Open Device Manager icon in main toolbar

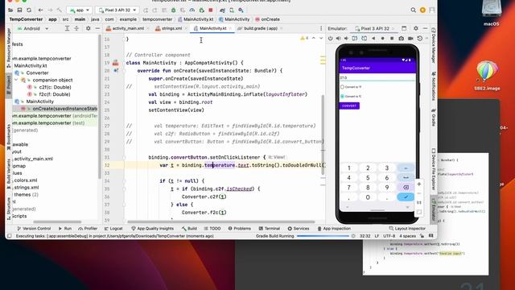[232, 10]
